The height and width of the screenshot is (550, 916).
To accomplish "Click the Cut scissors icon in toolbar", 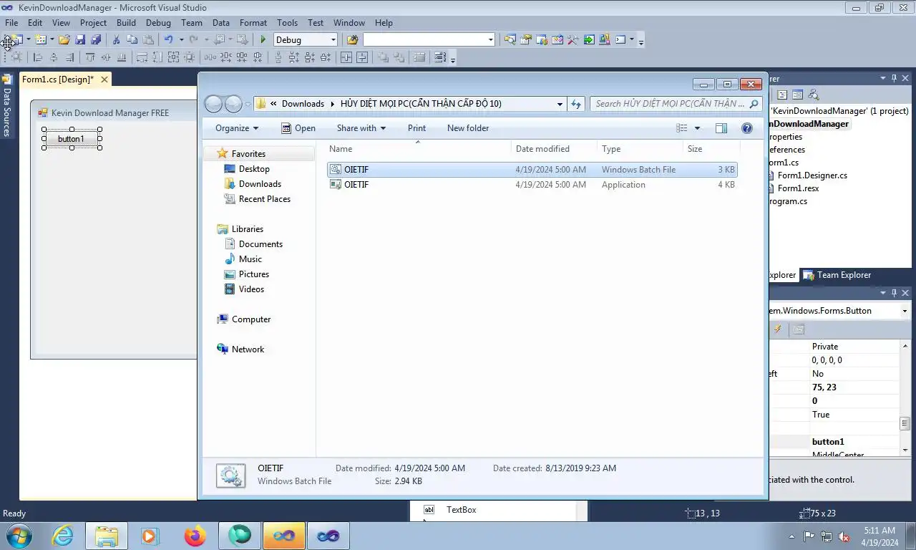I will (116, 40).
